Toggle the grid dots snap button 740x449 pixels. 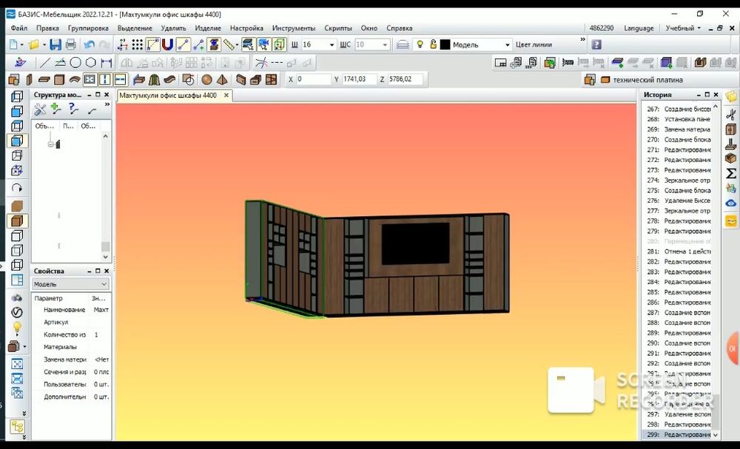138,45
